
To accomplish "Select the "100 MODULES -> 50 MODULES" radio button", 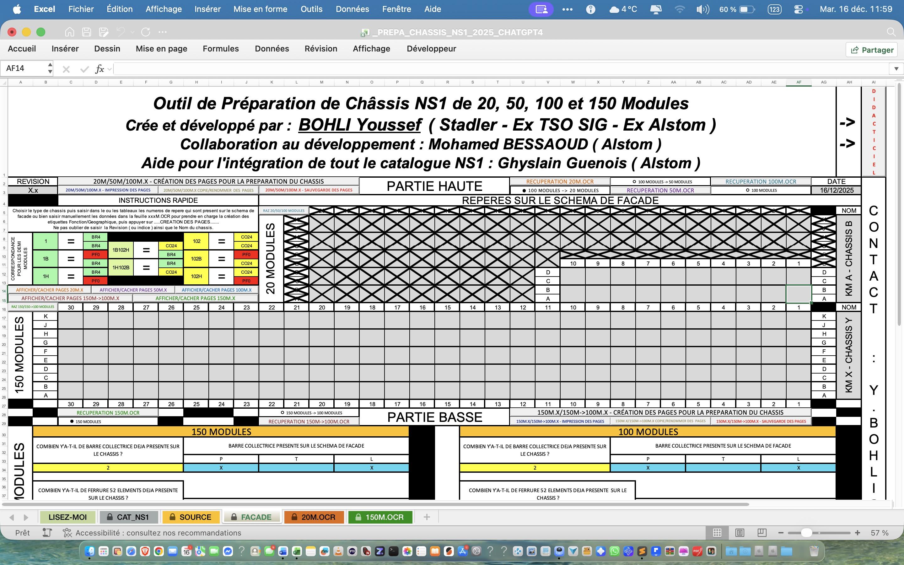I will coord(634,182).
